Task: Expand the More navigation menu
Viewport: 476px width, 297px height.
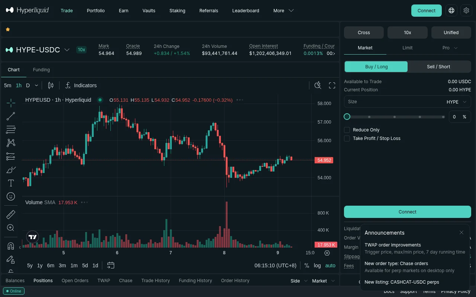Action: point(283,10)
